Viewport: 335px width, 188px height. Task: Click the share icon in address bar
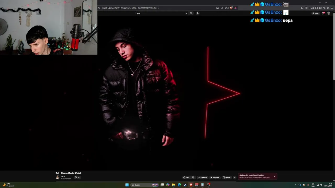click(226, 8)
